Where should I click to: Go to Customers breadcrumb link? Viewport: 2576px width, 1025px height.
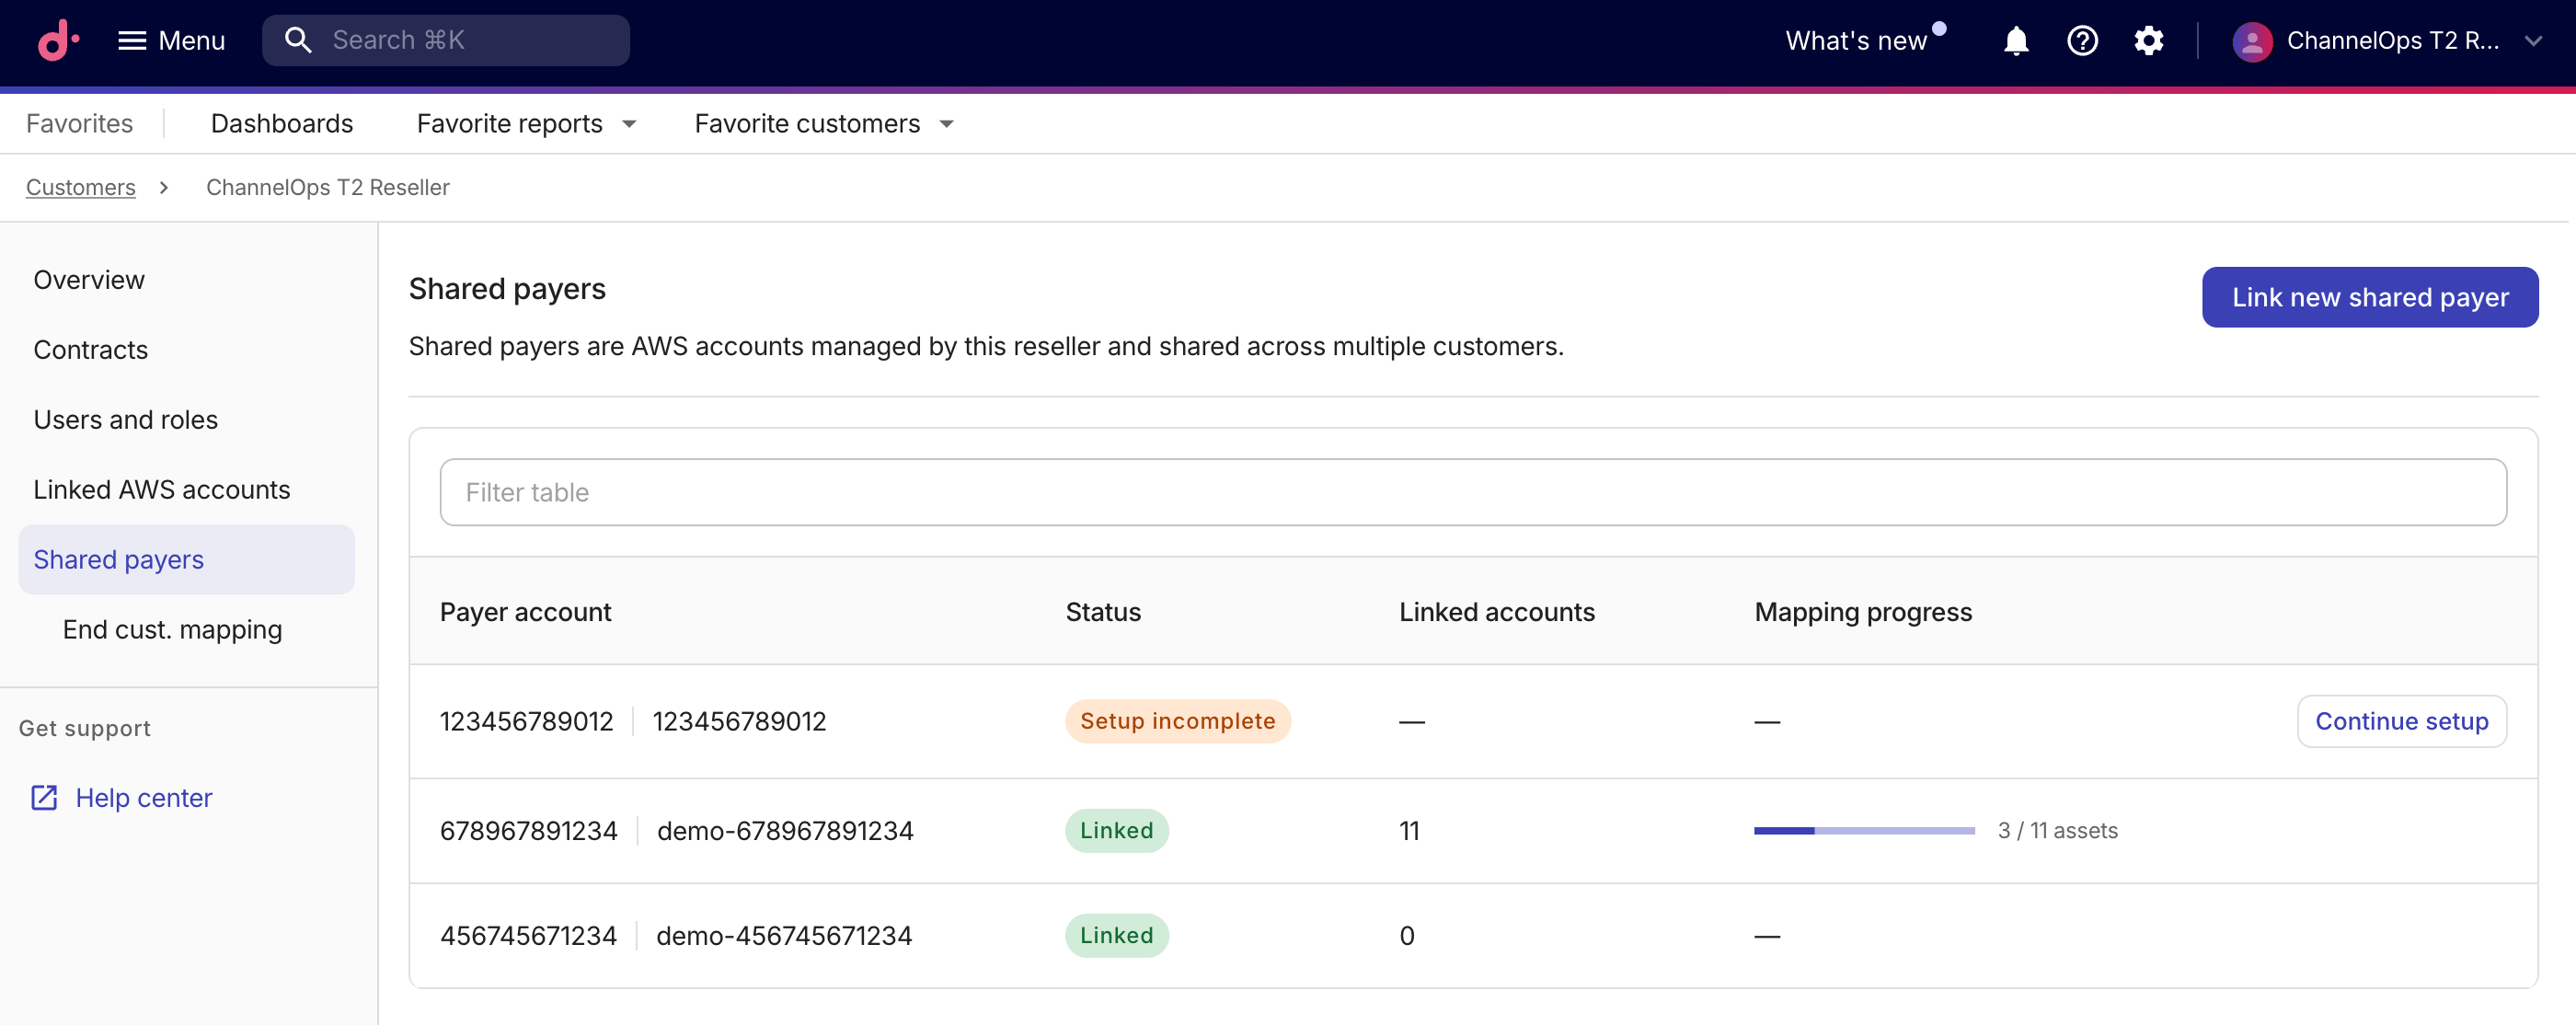pyautogui.click(x=80, y=187)
